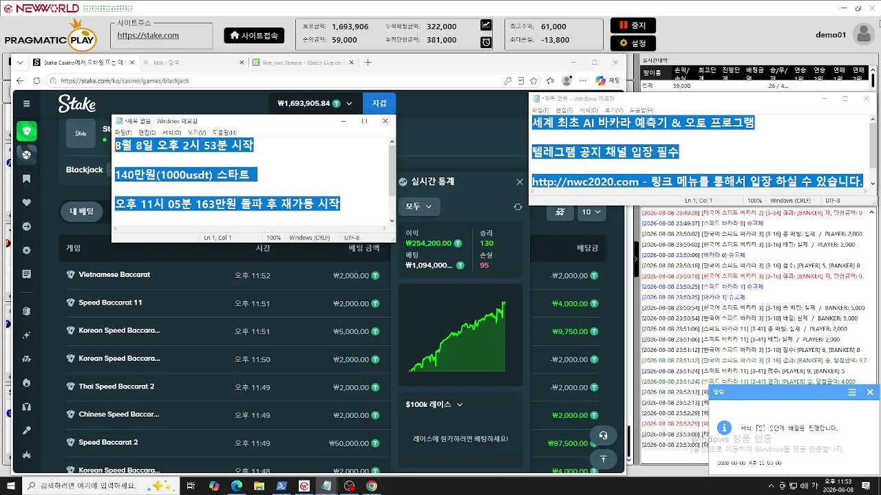Open Edge from the taskbar

coord(236,486)
